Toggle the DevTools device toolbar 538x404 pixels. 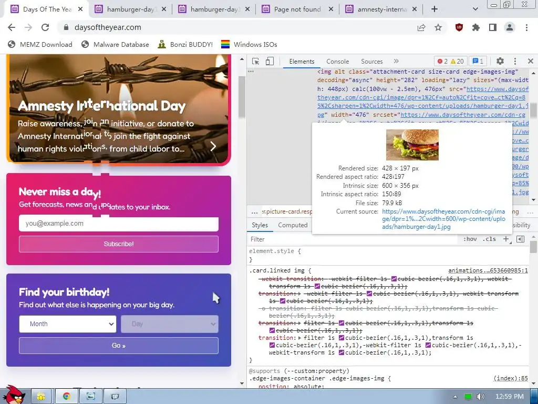(x=270, y=61)
